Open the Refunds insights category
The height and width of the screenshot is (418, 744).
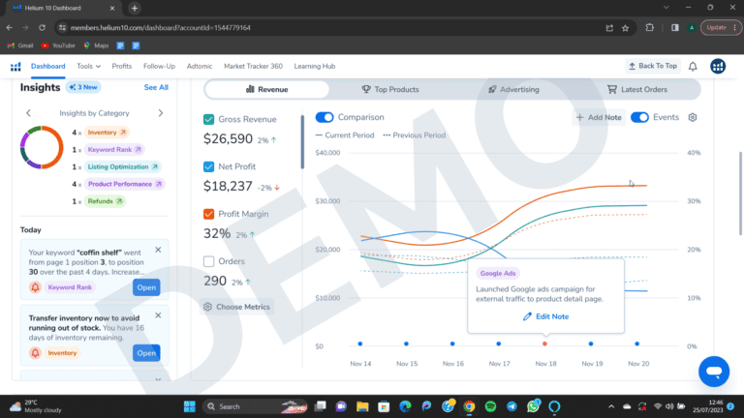pyautogui.click(x=105, y=201)
